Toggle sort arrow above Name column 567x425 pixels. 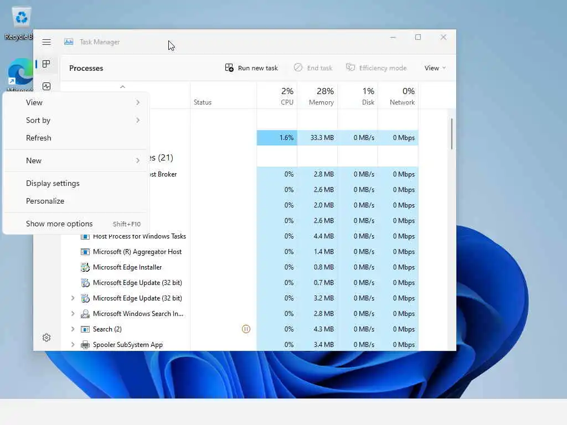(x=122, y=87)
